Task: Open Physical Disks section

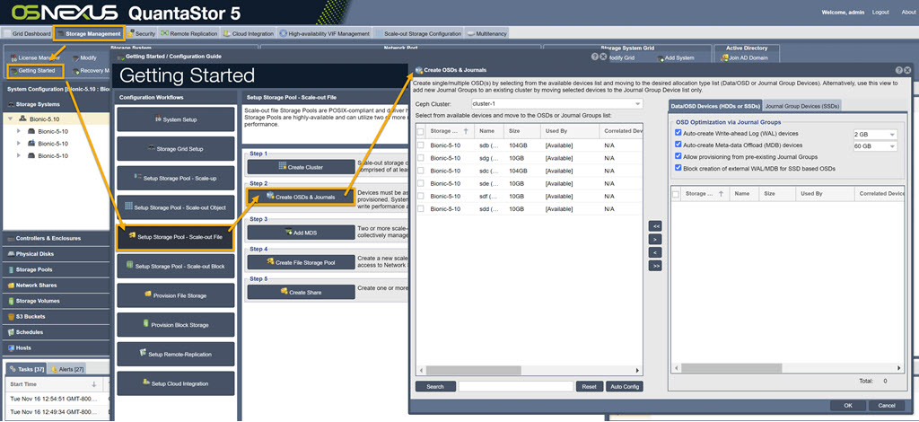Action: tap(56, 254)
